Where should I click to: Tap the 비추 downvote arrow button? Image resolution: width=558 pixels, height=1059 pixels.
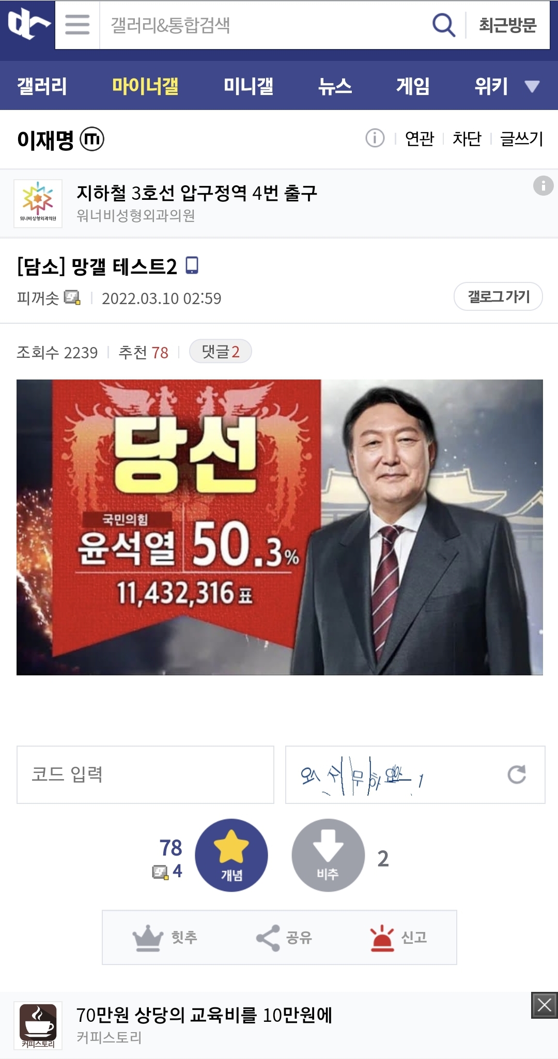pos(328,855)
